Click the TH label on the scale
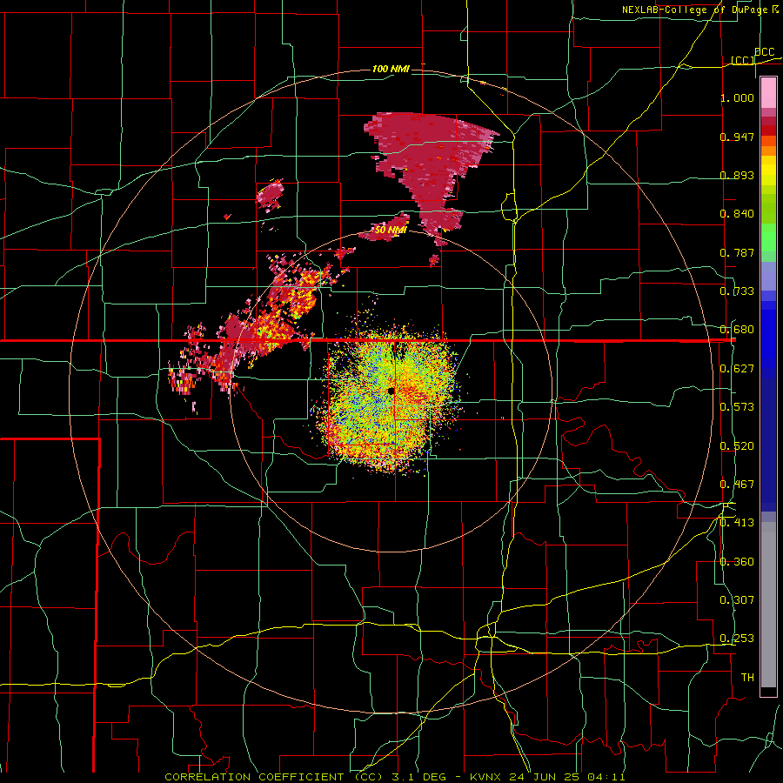783x783 pixels. (747, 678)
